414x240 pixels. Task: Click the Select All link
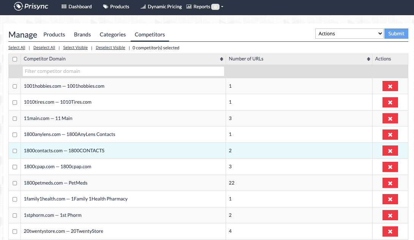[x=17, y=47]
